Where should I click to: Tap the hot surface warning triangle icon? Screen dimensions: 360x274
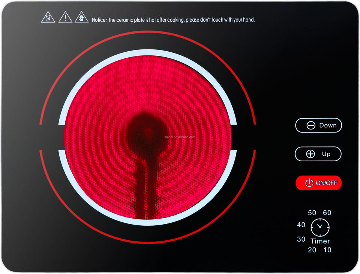click(48, 17)
